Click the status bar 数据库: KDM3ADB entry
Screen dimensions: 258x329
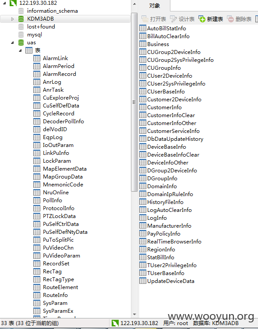point(216,323)
